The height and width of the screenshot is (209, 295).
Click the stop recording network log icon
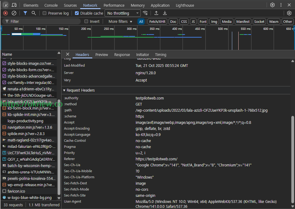click(x=5, y=13)
